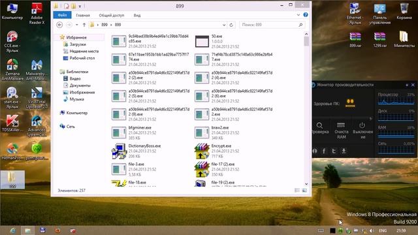This screenshot has height=235, width=418.
Task: Click the Выключение power button
Action: [362, 131]
